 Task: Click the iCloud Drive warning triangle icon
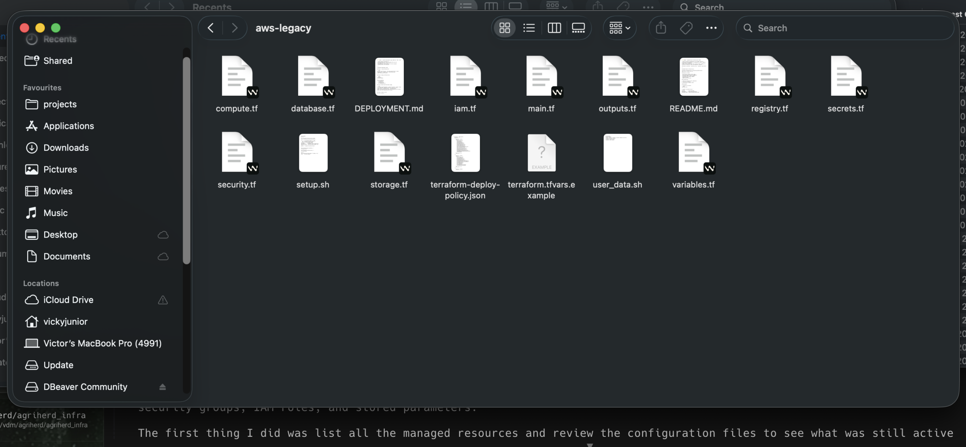pyautogui.click(x=163, y=300)
